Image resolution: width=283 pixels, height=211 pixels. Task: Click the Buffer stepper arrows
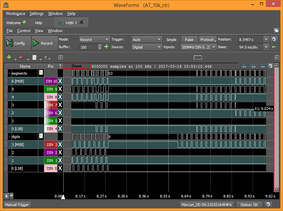point(100,47)
